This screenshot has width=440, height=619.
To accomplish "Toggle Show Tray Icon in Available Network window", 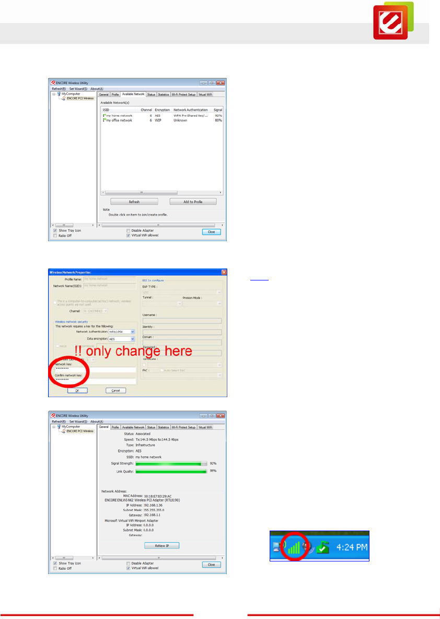I will (x=55, y=231).
